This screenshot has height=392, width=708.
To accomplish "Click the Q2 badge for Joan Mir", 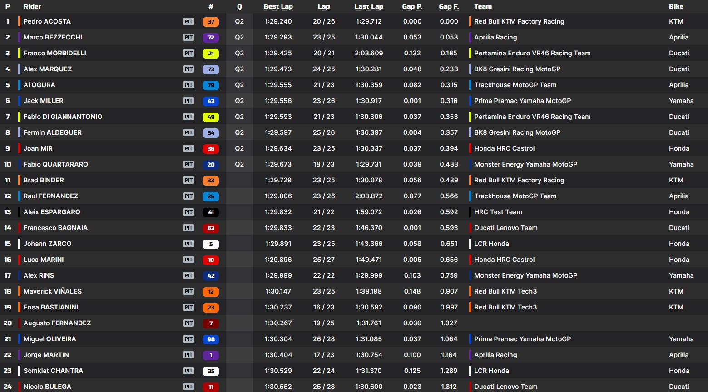I will (x=239, y=148).
